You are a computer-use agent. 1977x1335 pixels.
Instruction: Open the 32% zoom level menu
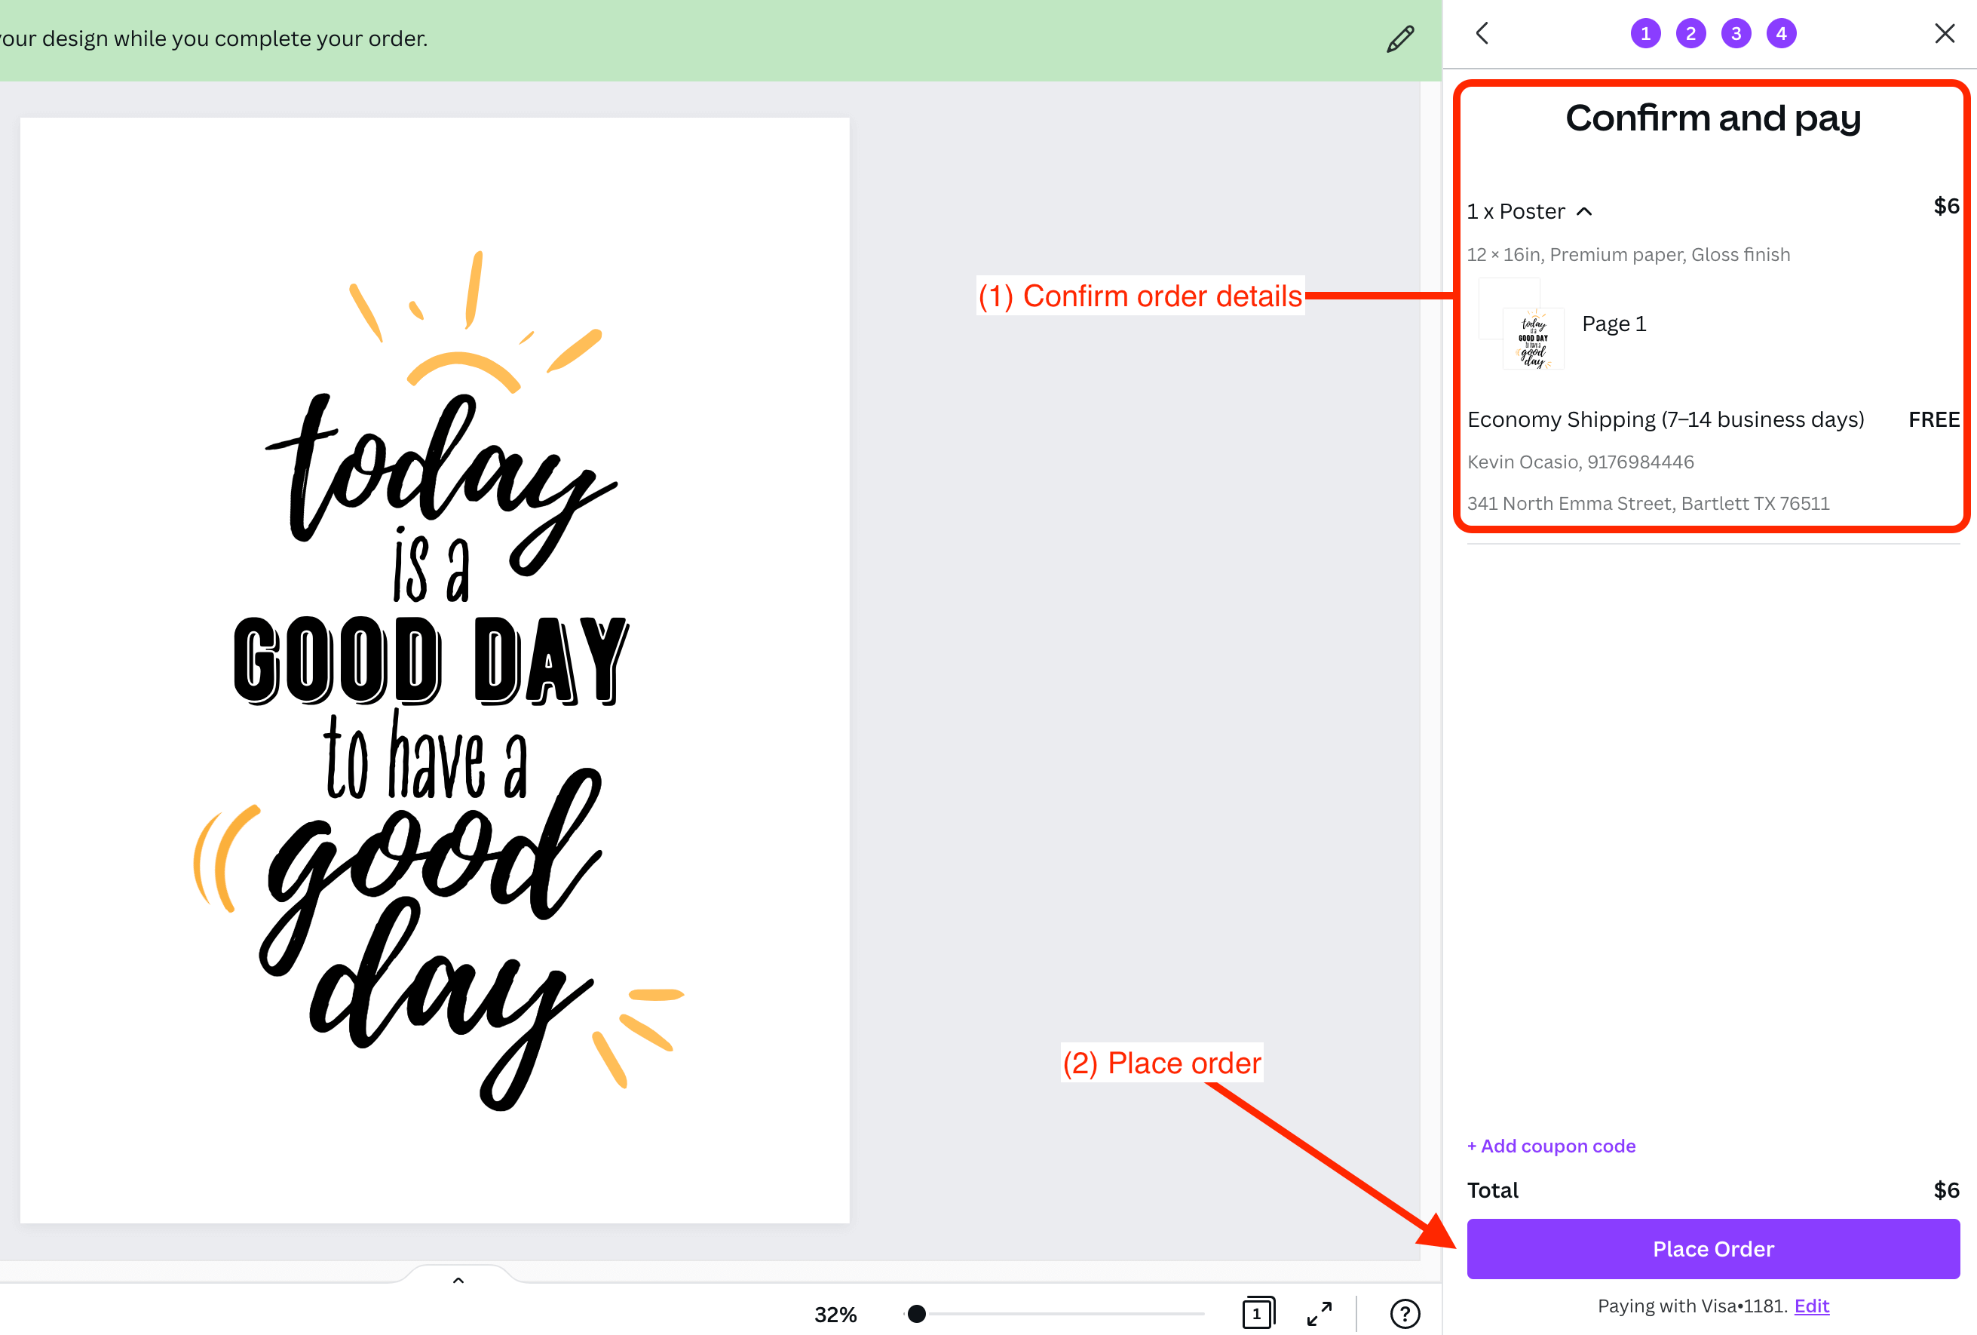(x=835, y=1315)
